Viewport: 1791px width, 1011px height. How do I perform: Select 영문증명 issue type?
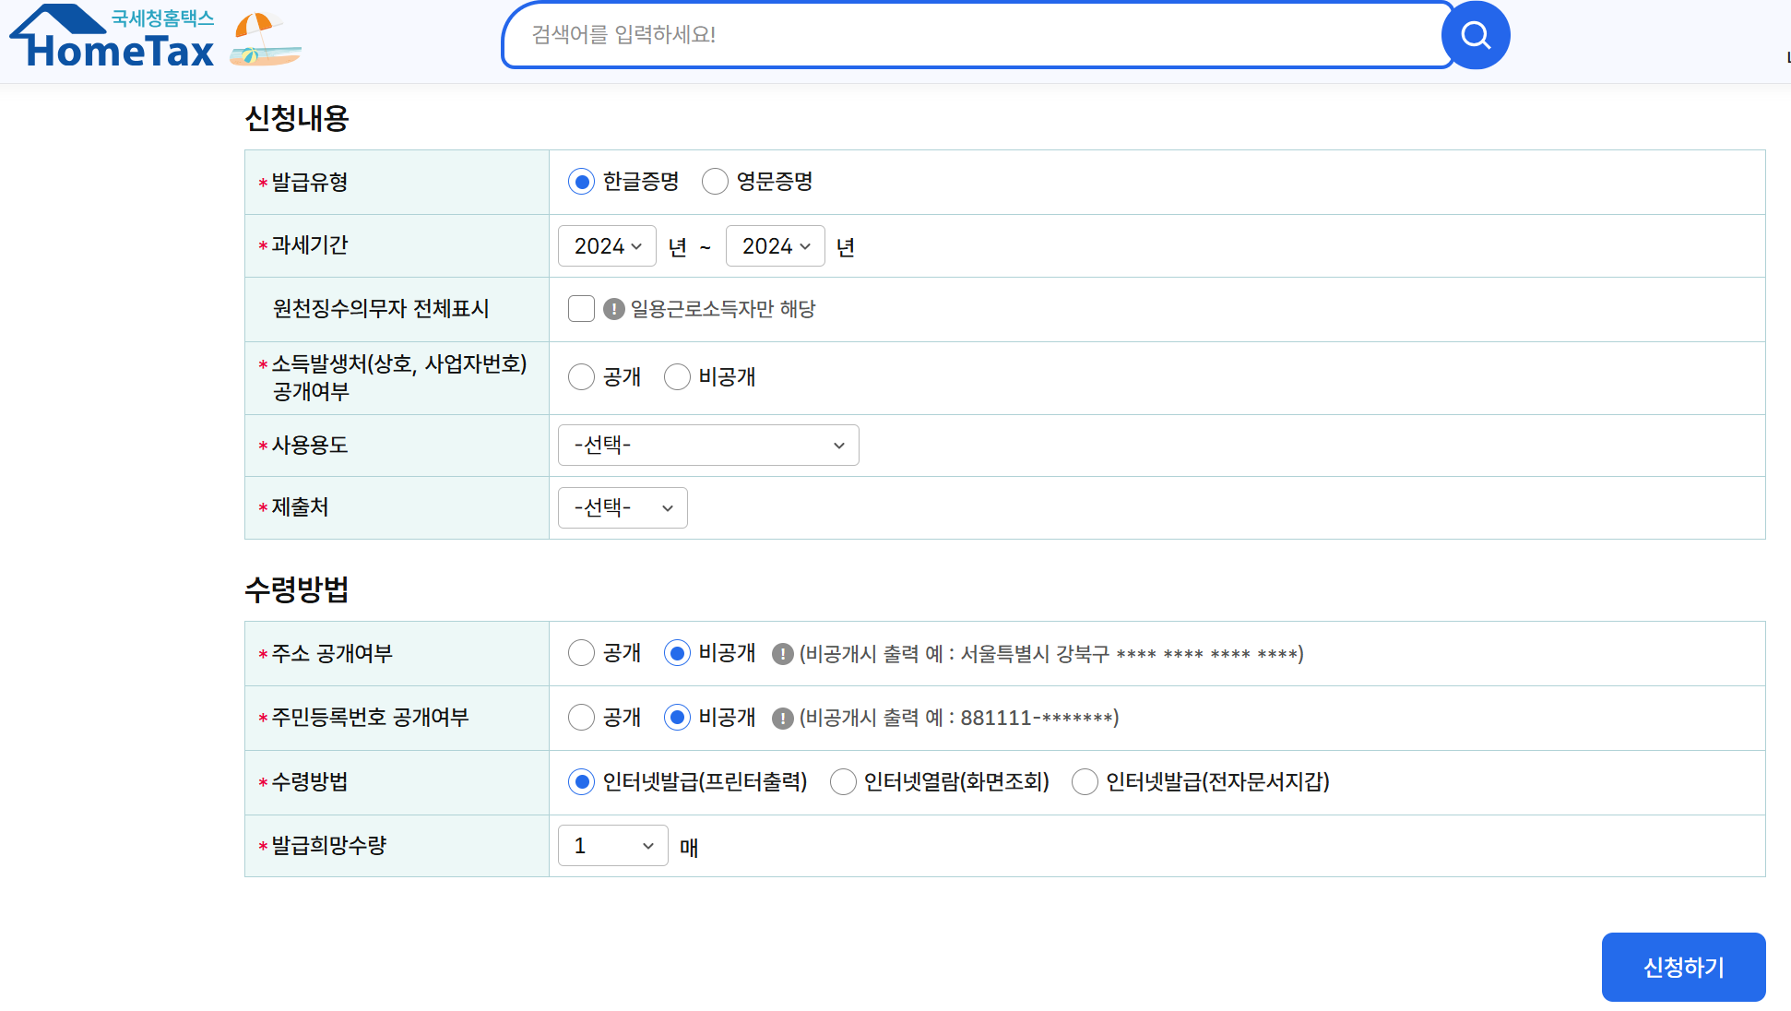click(716, 182)
